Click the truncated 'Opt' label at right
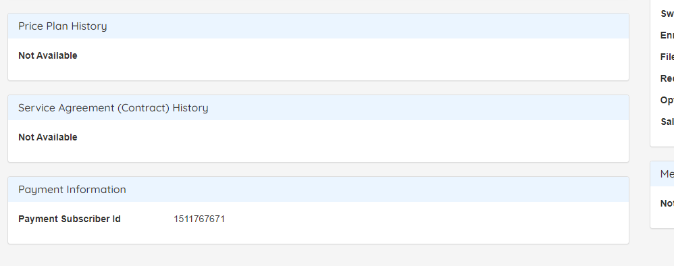 [667, 100]
